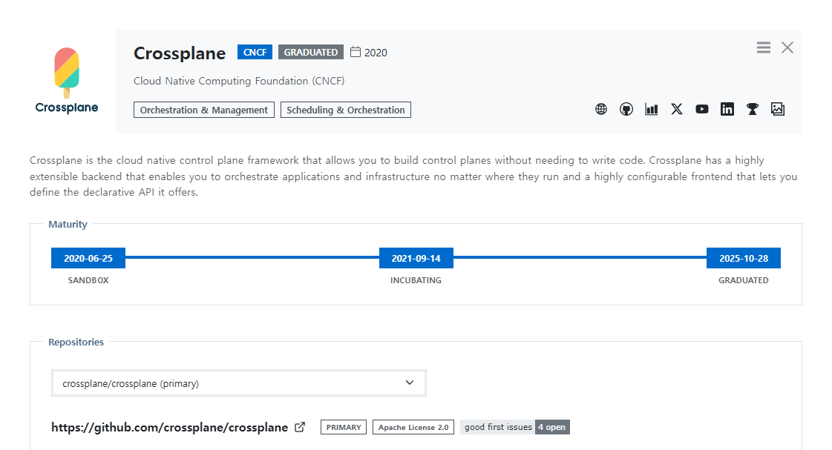This screenshot has height=450, width=832.
Task: Open the project stats bar-chart icon
Action: tap(651, 109)
